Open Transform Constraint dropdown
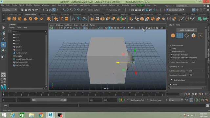The height and width of the screenshot is (118, 210). 187,75
